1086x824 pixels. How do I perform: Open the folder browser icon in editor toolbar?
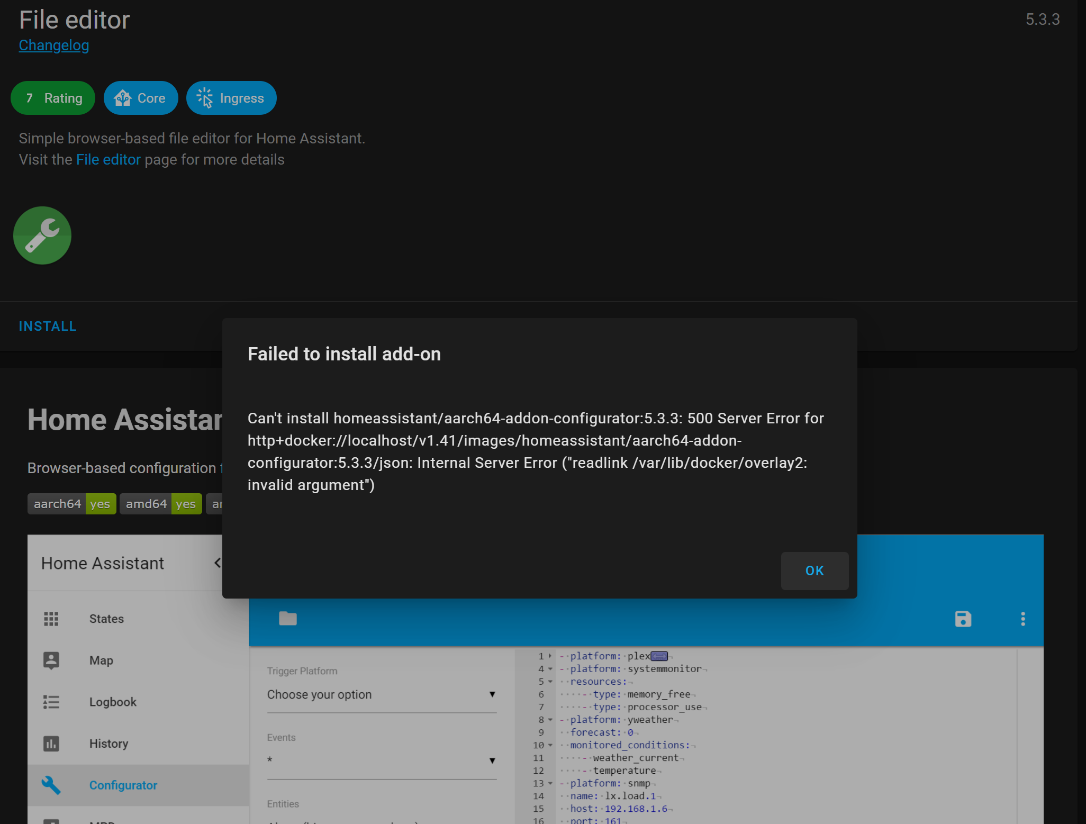click(287, 619)
